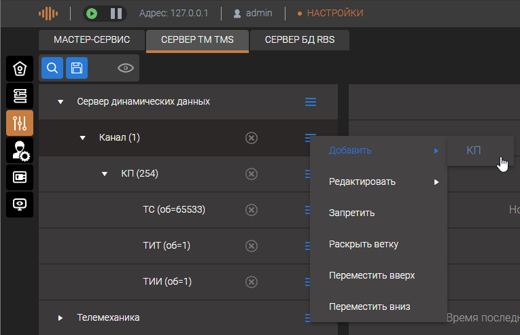This screenshot has width=520, height=335.
Task: Click the save floppy disk icon
Action: click(x=77, y=68)
